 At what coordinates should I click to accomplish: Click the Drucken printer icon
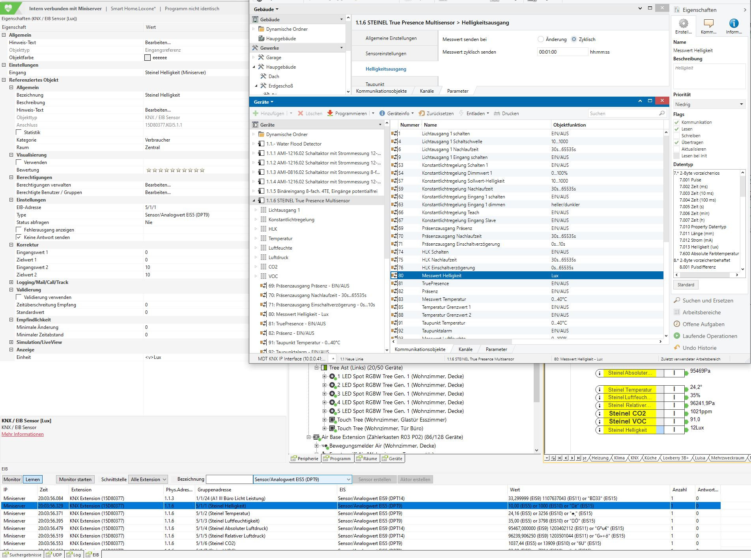(497, 114)
